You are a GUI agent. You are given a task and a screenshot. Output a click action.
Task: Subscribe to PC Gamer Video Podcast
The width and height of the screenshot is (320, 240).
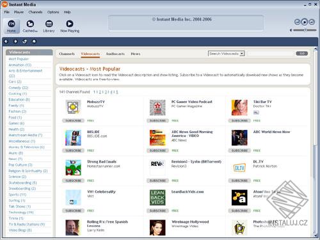(x=157, y=121)
